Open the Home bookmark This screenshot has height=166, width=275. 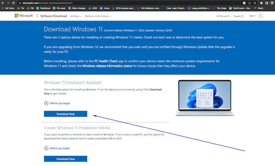[104, 8]
